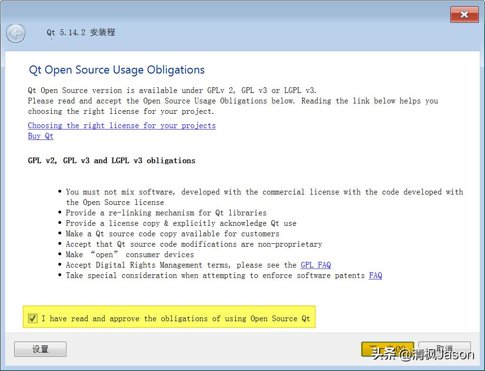Open the 'Buy Qt' link
The width and height of the screenshot is (485, 371).
click(40, 136)
